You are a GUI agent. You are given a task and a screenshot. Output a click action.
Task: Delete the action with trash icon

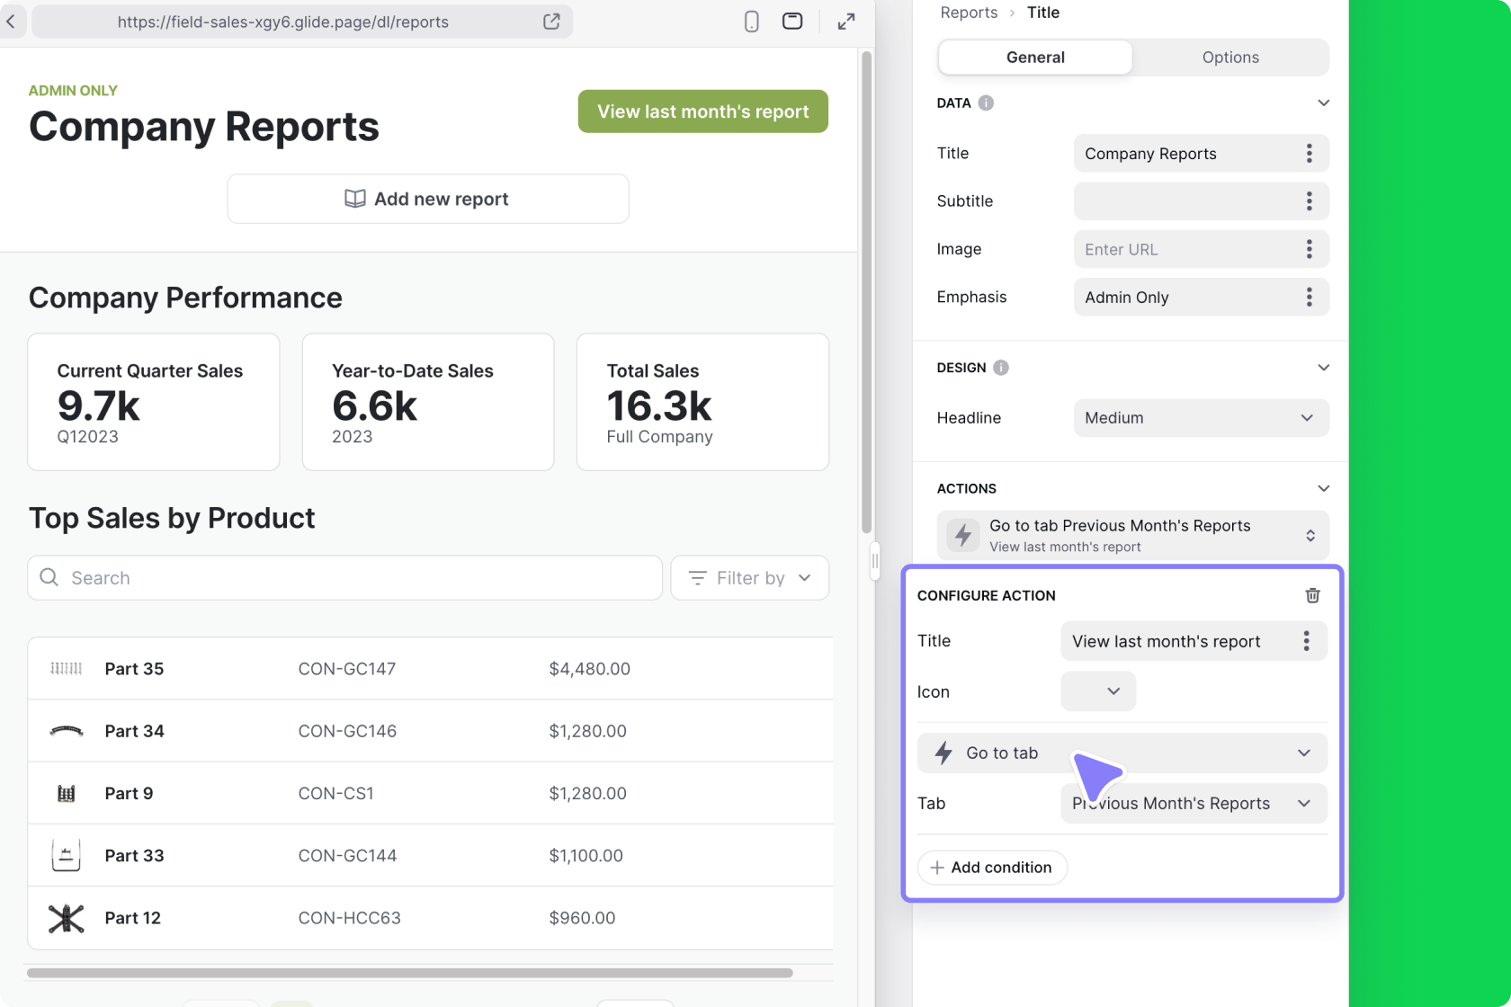click(x=1312, y=595)
